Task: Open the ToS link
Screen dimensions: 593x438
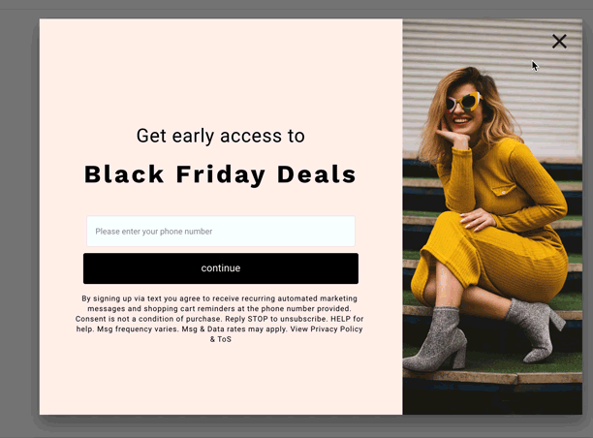Action: pyautogui.click(x=224, y=339)
